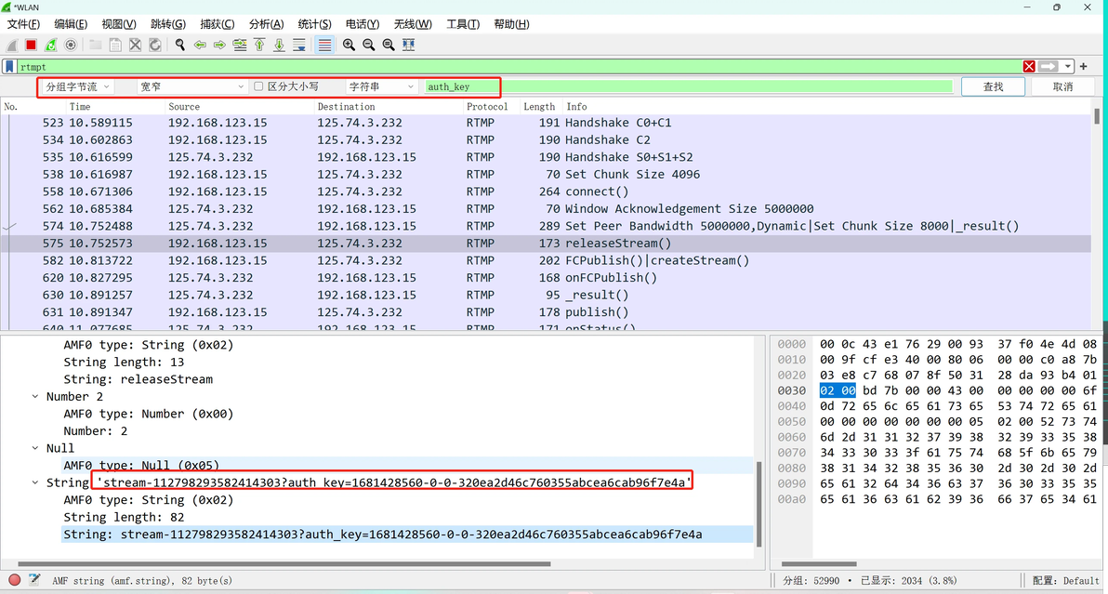
Task: Zoom in main window text
Action: click(x=350, y=45)
